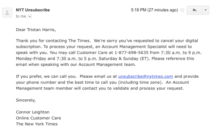Click the underlined "7:30 a.m. to 9 p.m." time

click(181, 53)
